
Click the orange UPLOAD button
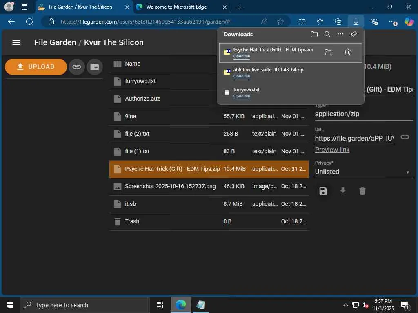click(36, 67)
